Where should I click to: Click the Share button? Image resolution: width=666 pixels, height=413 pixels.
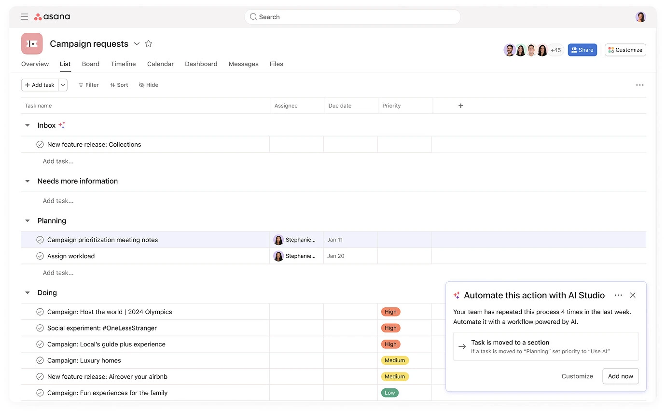coord(582,50)
